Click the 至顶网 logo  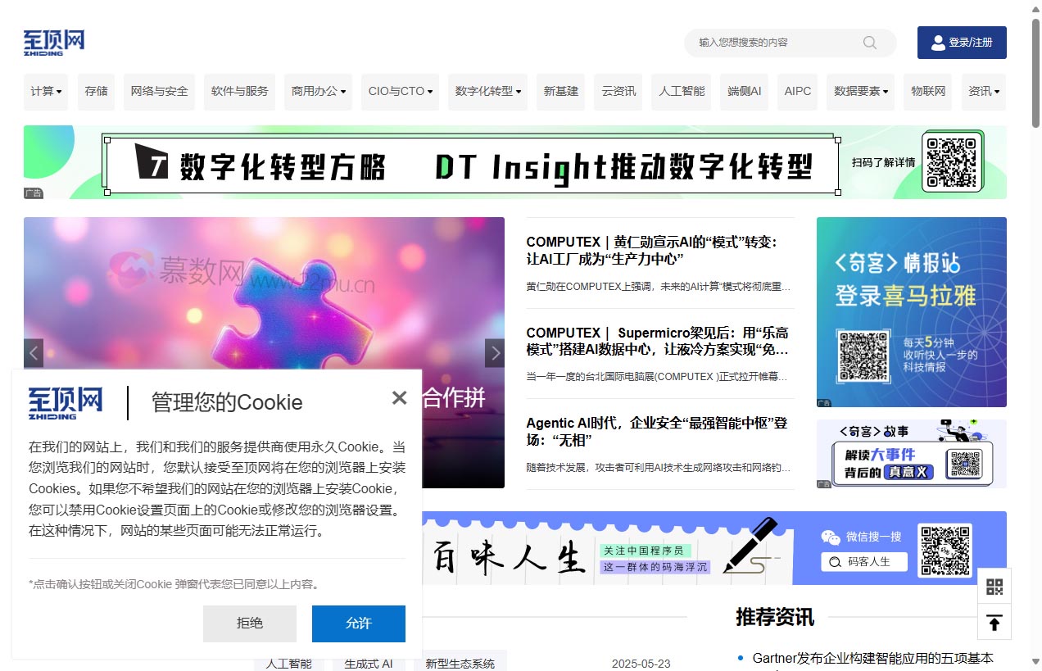coord(52,41)
